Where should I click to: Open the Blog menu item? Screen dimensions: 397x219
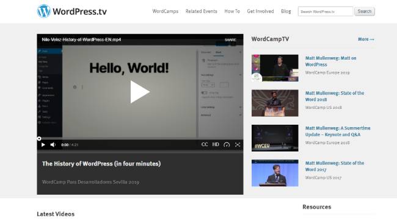[286, 12]
